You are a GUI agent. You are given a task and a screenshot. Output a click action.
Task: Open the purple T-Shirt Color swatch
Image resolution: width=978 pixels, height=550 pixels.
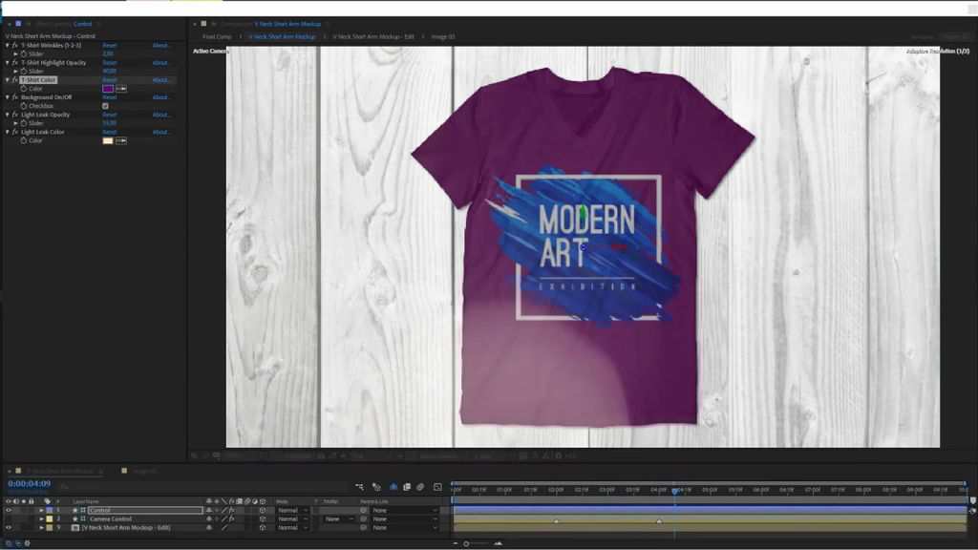pyautogui.click(x=108, y=89)
